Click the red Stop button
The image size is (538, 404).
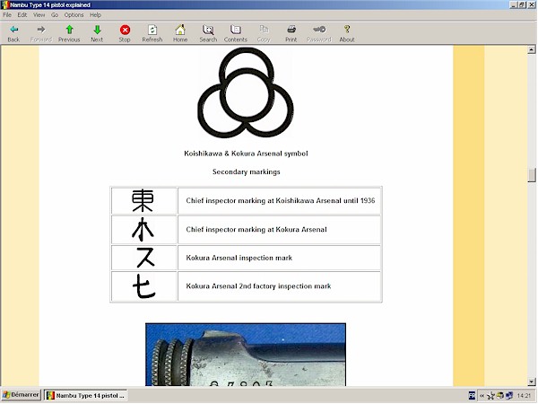[x=125, y=33]
